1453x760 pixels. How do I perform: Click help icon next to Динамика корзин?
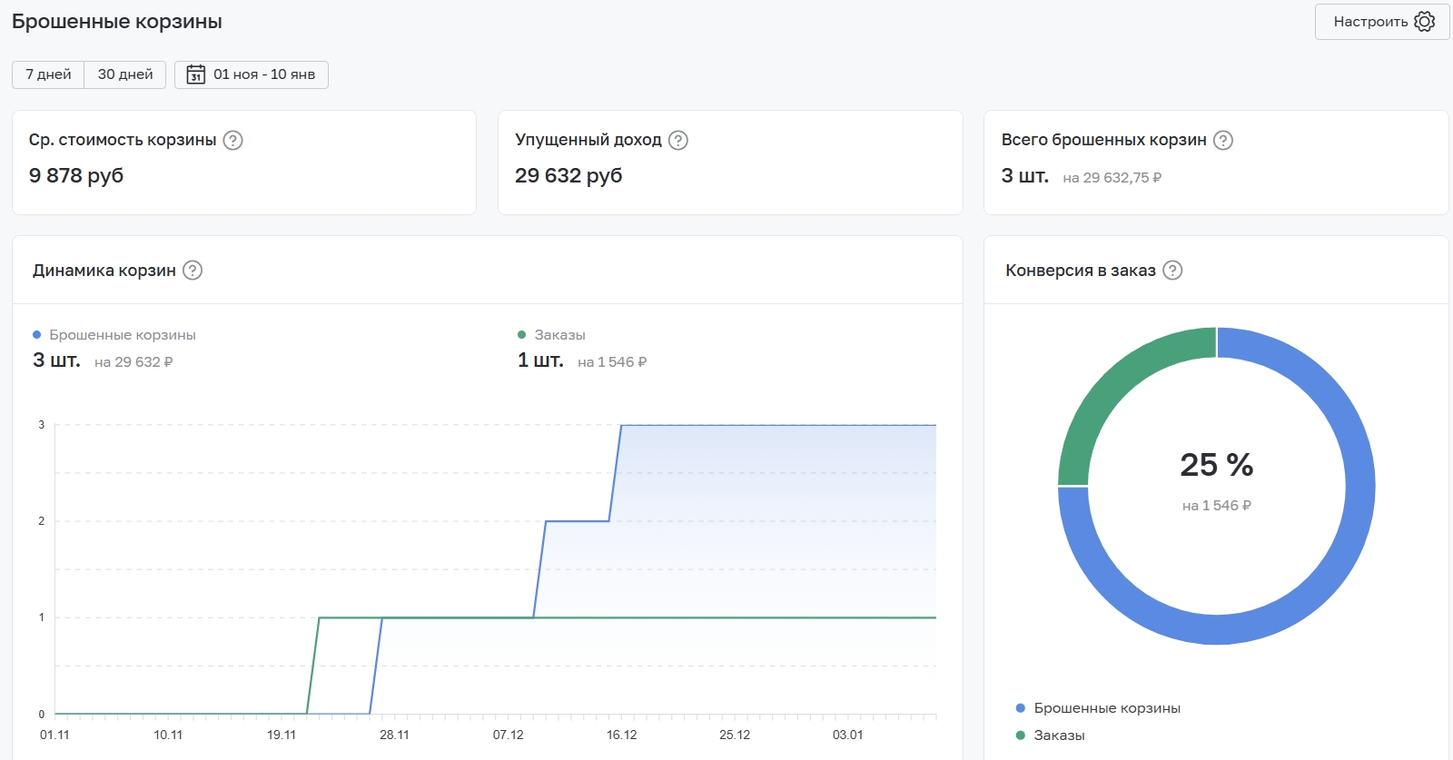tap(193, 271)
